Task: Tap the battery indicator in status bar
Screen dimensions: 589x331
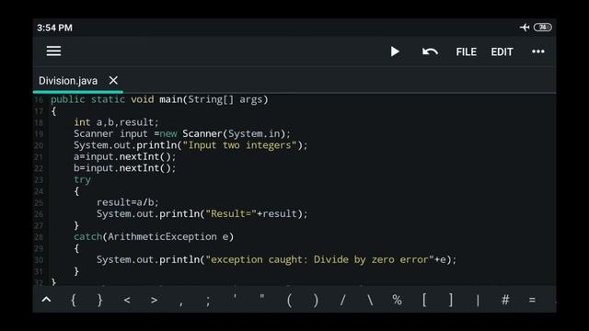Action: pos(543,28)
